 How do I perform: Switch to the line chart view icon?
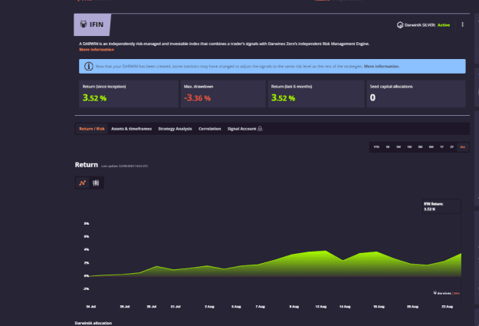[x=83, y=183]
